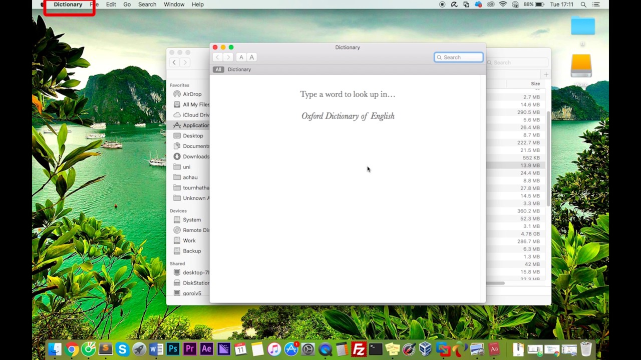Select System device in Finder sidebar
641x360 pixels.
tap(188, 219)
